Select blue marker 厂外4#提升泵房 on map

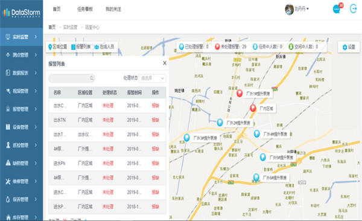tap(257, 133)
